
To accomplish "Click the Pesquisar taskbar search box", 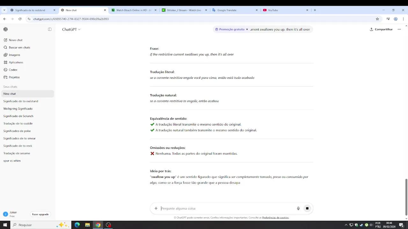I will coord(41,225).
